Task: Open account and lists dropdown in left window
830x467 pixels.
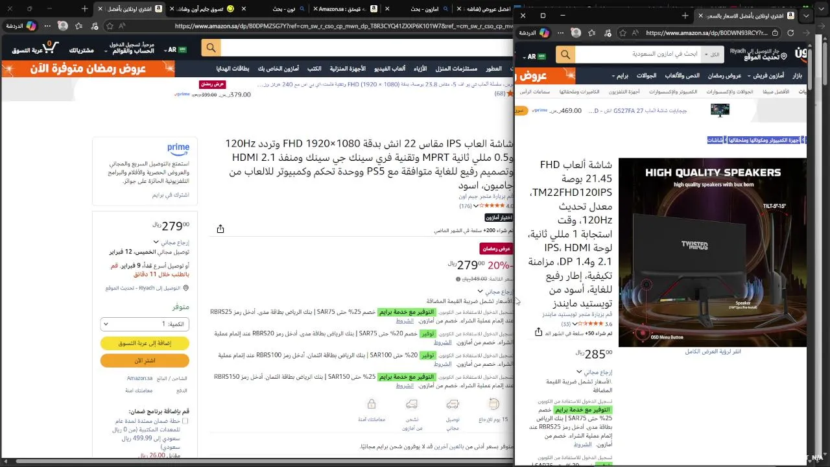Action: click(130, 47)
